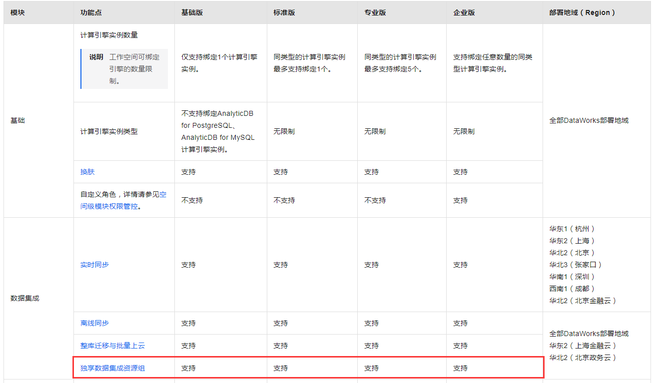
Task: Open the 实时同步 link
Action: pos(94,265)
